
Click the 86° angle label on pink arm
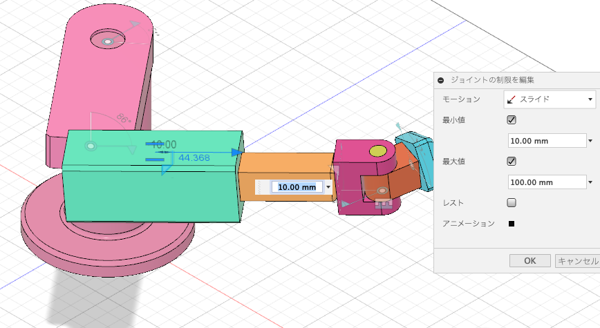pyautogui.click(x=124, y=118)
